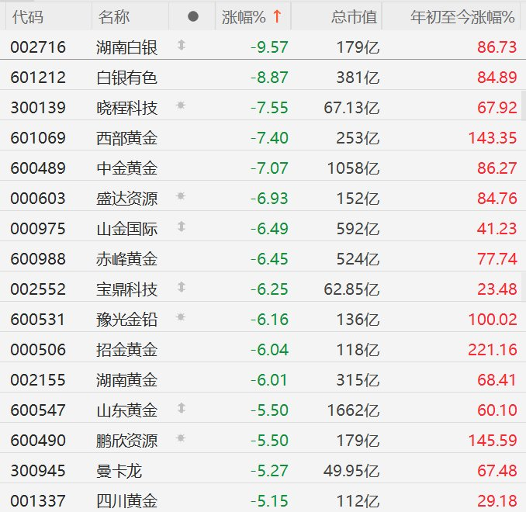Sort by the 总市值 column header
Viewport: 526px width, 512px height.
(353, 16)
